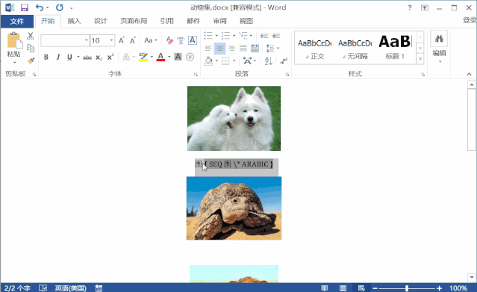Toggle center alignment
Viewport: 477px width, 292px height.
(x=219, y=49)
